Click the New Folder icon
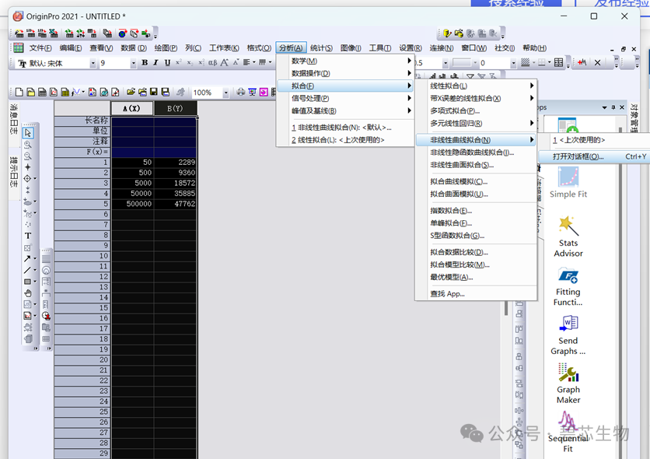This screenshot has height=459, width=650. [30, 92]
